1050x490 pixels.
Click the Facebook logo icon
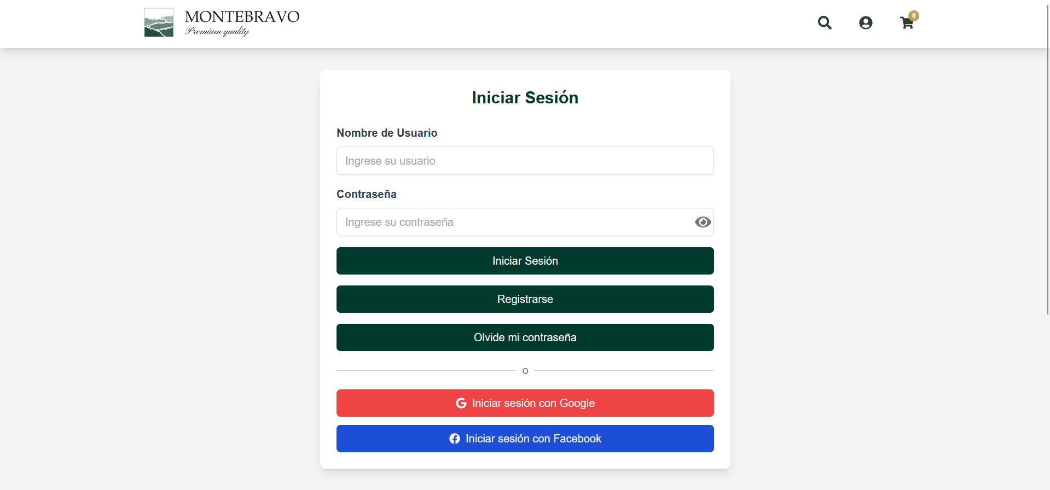[x=455, y=439]
